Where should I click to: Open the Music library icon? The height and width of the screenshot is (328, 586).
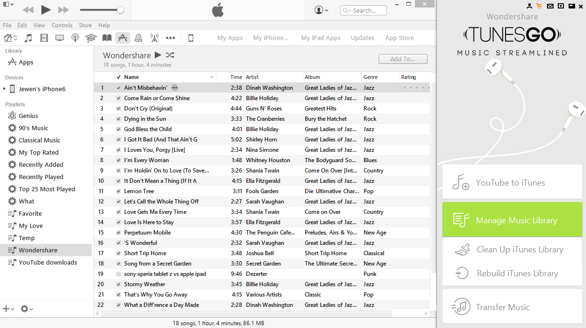(x=28, y=38)
